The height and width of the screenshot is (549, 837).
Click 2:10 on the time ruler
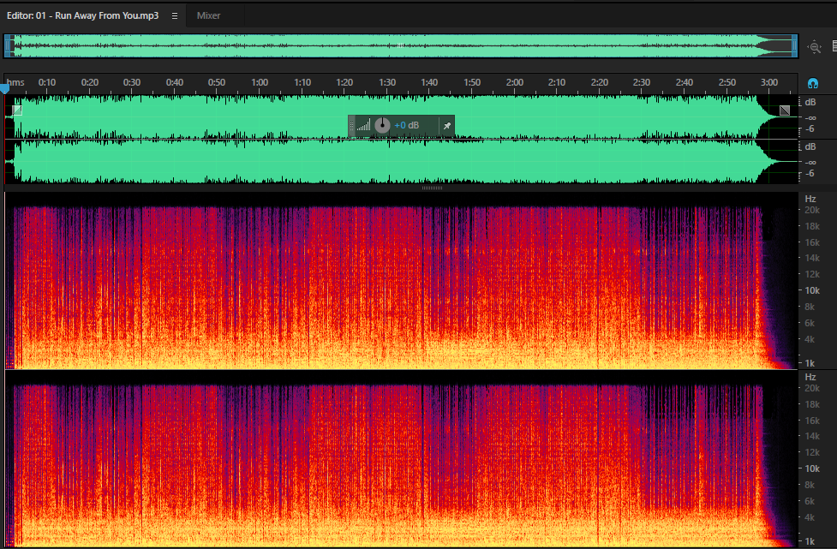pyautogui.click(x=557, y=82)
